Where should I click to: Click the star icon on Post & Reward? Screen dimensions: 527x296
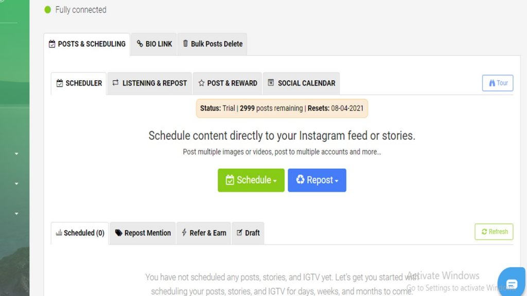pyautogui.click(x=201, y=83)
